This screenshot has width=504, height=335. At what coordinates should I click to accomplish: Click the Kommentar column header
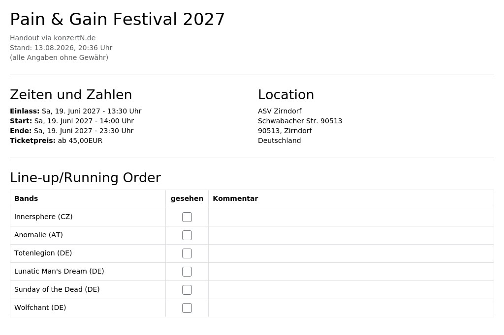coord(235,198)
